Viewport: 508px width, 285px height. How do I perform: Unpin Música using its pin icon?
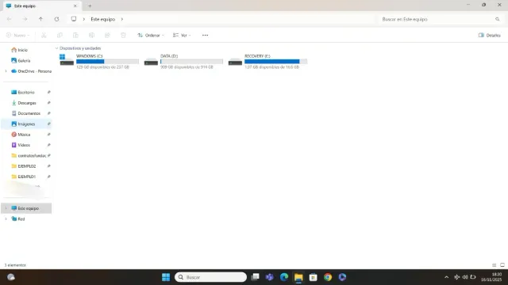pyautogui.click(x=49, y=135)
